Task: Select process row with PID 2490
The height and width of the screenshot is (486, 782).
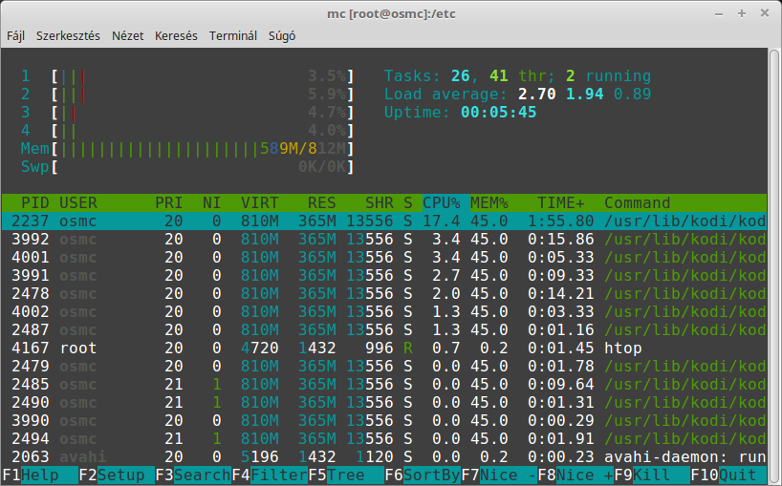Action: tap(384, 402)
